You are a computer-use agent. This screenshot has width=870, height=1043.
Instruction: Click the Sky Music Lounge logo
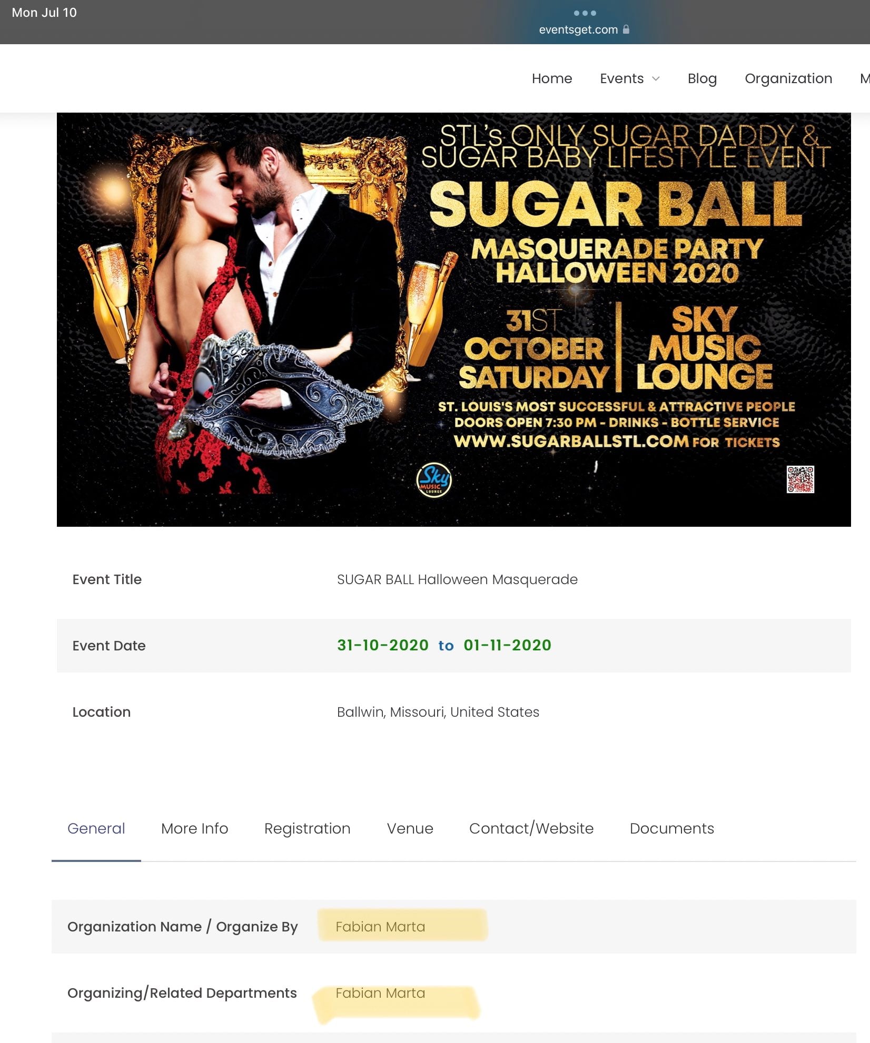[x=433, y=480]
